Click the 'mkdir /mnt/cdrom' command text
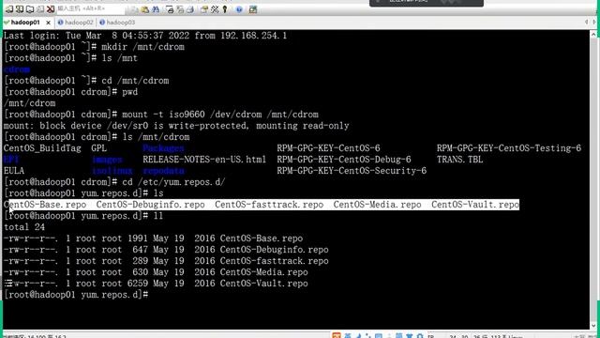The height and width of the screenshot is (338, 600). click(142, 47)
